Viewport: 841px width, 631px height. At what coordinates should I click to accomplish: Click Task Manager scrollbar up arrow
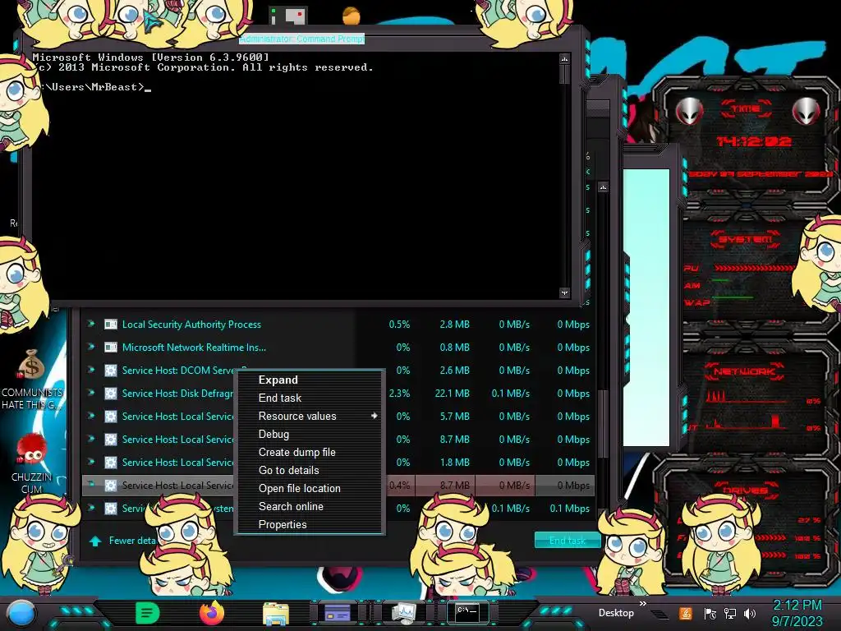click(604, 187)
